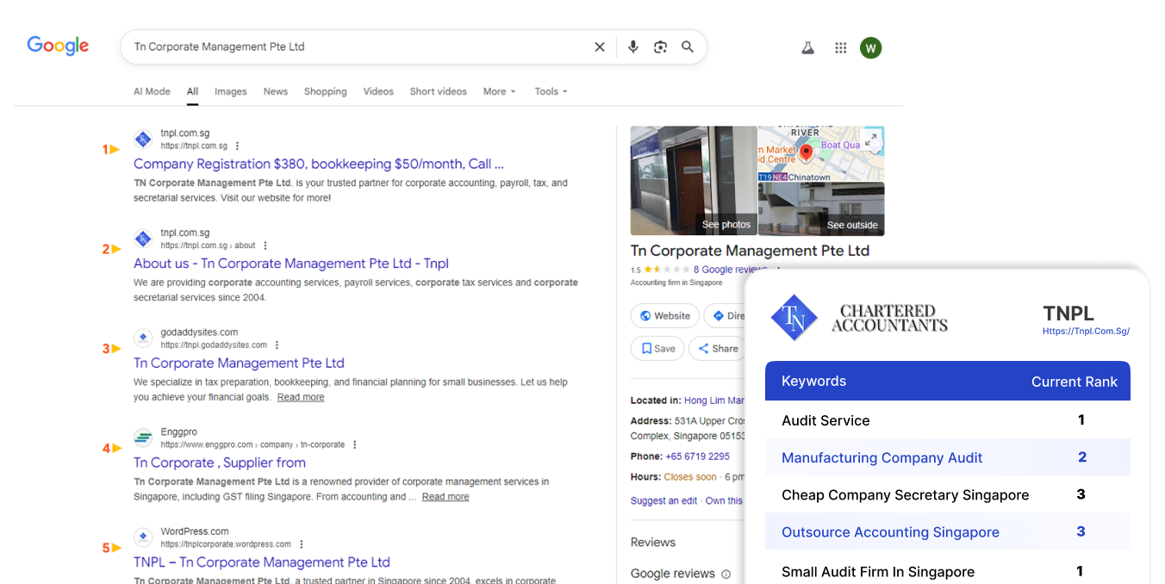The width and height of the screenshot is (1165, 584).
Task: Switch to the News tab
Action: pyautogui.click(x=276, y=91)
